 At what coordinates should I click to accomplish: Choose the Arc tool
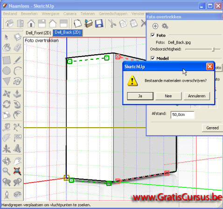tap(17, 71)
